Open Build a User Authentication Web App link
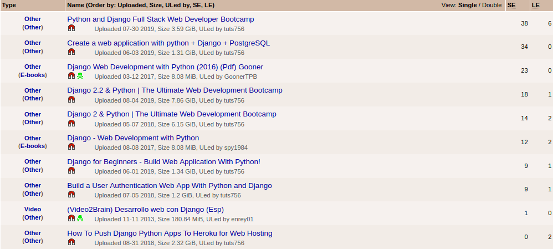Viewport: 553px width, 249px height. pyautogui.click(x=170, y=185)
